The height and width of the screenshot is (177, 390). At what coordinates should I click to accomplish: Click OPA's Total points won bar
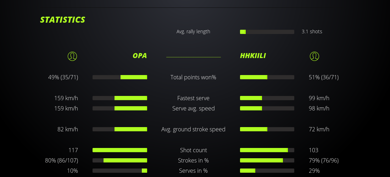click(x=120, y=77)
